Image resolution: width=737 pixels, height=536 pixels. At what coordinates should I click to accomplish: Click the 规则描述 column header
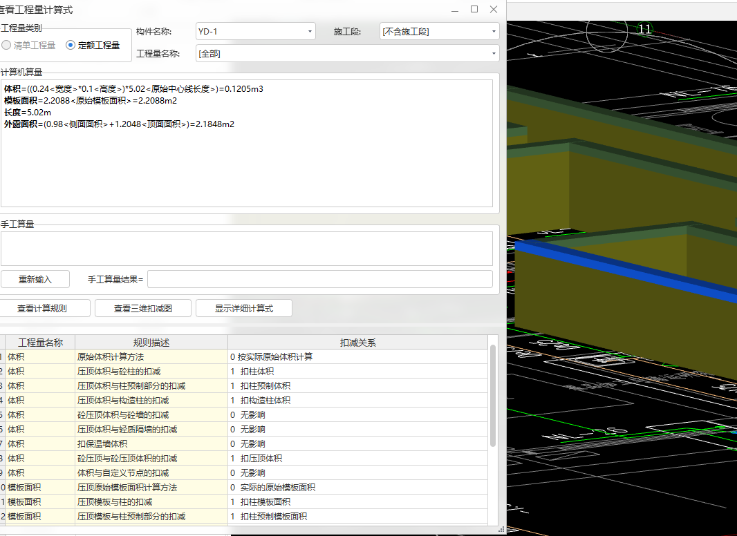point(151,343)
